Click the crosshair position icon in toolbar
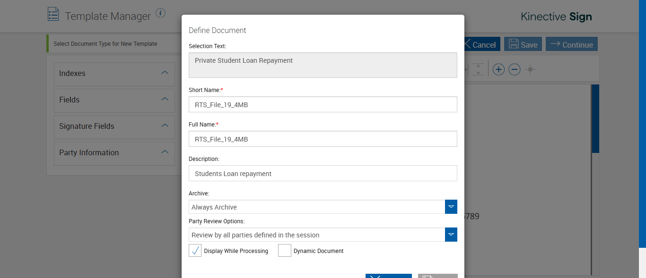646x278 pixels. coord(530,70)
